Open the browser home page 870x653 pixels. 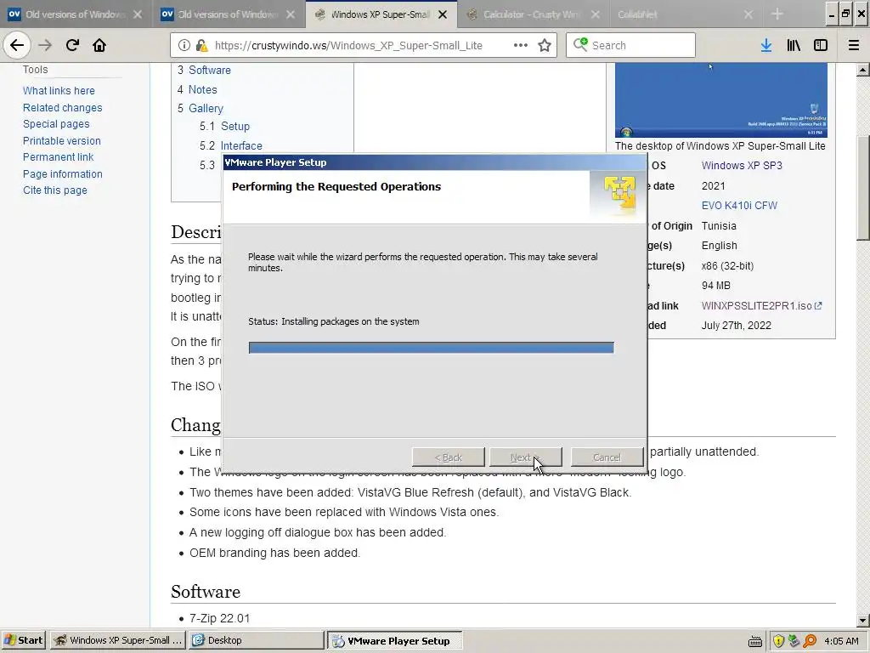pyautogui.click(x=99, y=45)
